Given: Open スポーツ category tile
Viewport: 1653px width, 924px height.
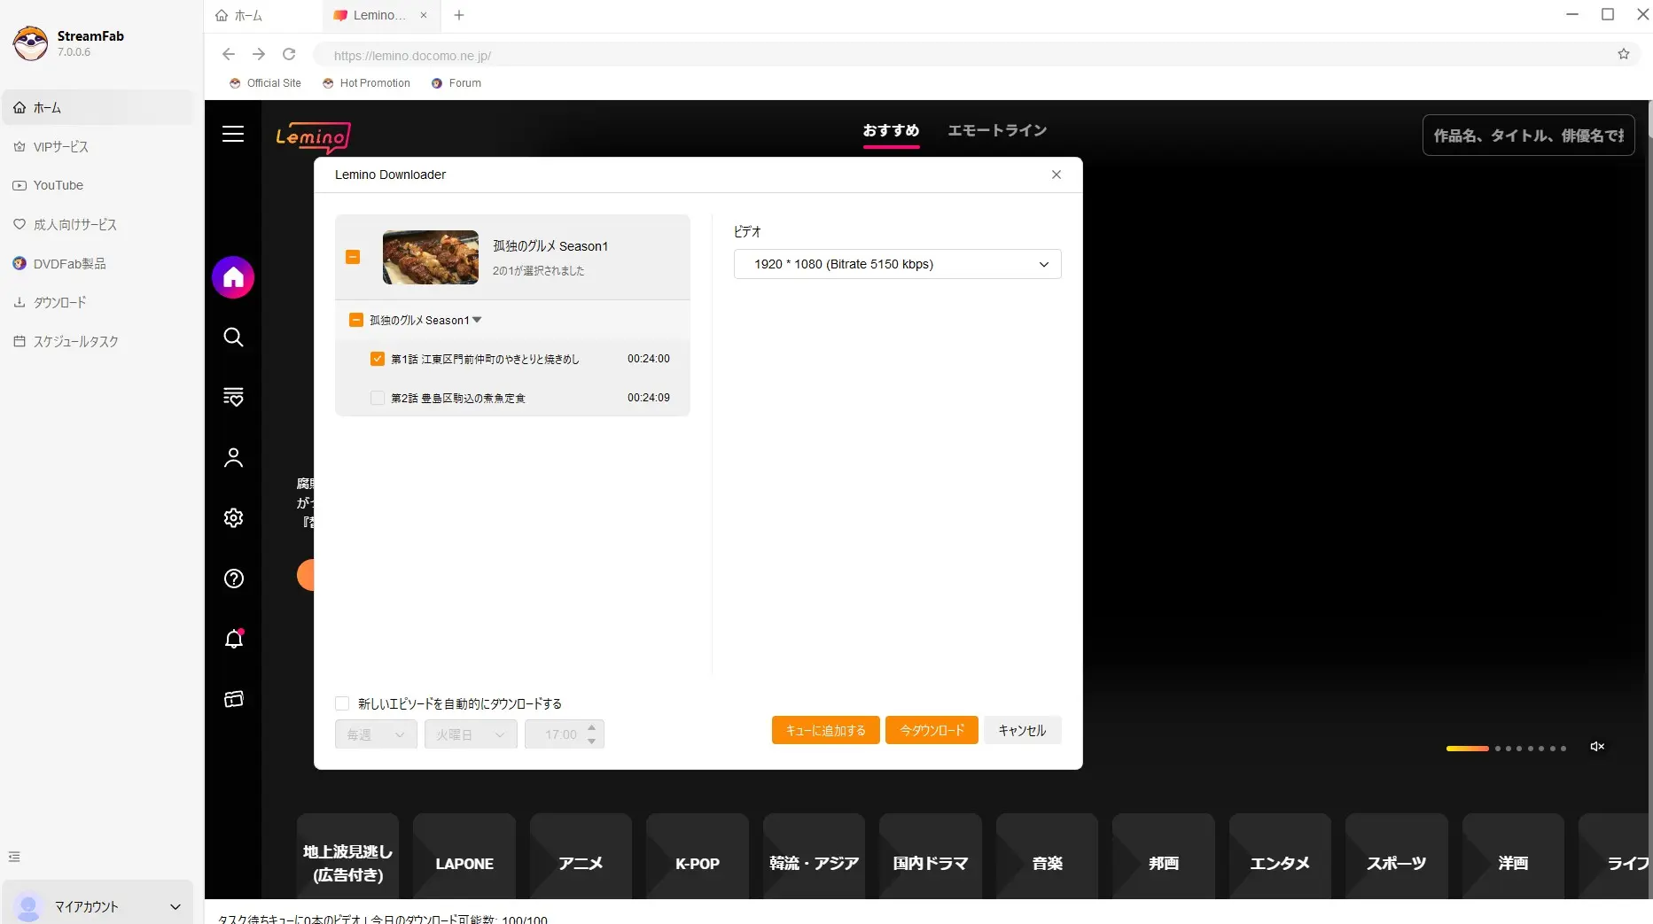Looking at the screenshot, I should [1397, 857].
